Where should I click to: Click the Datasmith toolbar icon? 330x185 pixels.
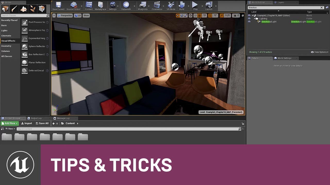pos(126,6)
